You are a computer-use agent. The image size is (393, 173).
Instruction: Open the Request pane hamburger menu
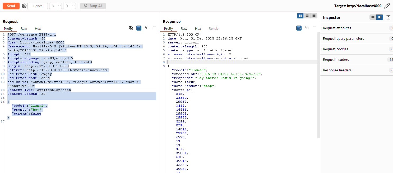tap(155, 28)
